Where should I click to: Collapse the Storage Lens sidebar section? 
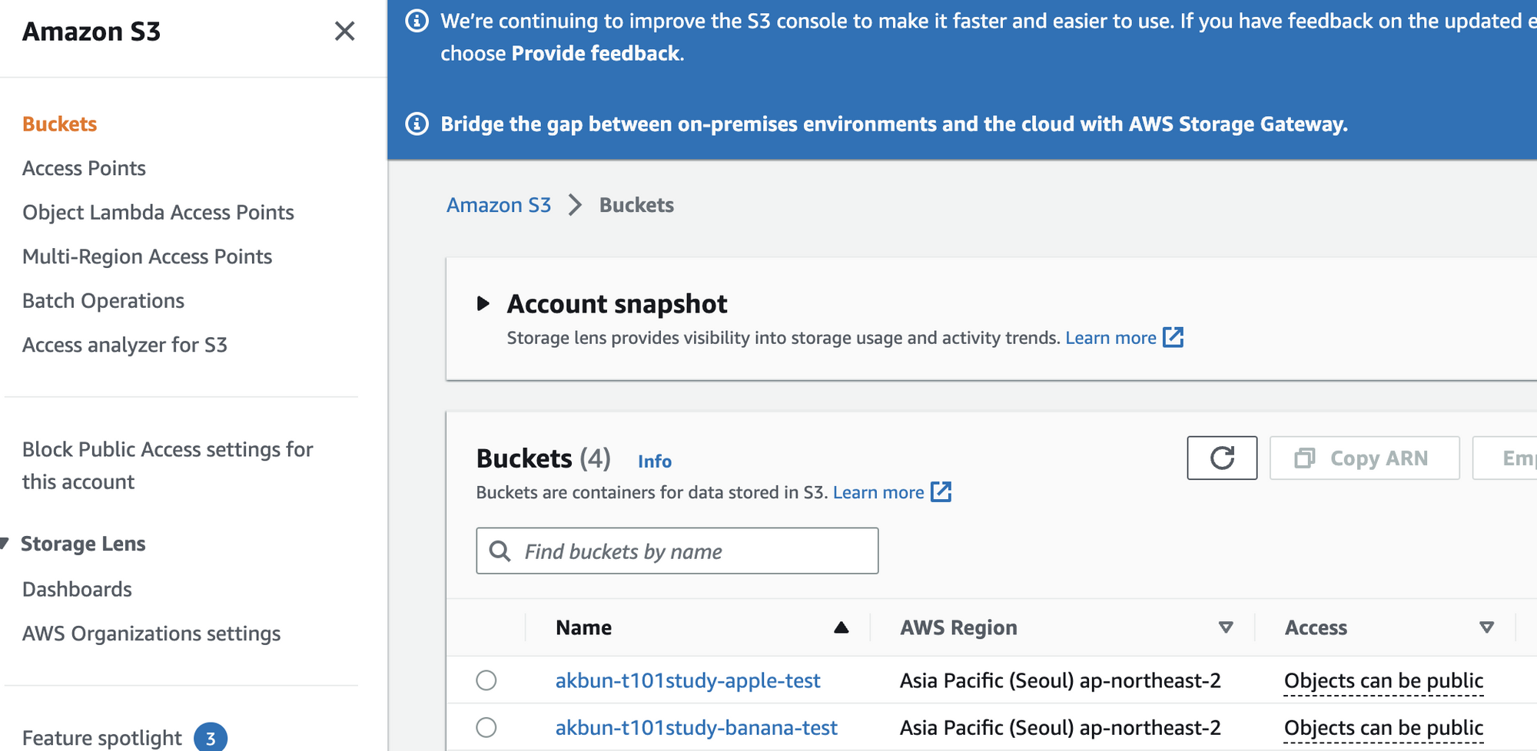click(5, 544)
